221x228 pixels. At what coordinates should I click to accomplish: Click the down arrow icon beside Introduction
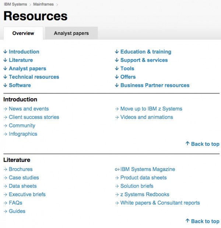pyautogui.click(x=6, y=52)
